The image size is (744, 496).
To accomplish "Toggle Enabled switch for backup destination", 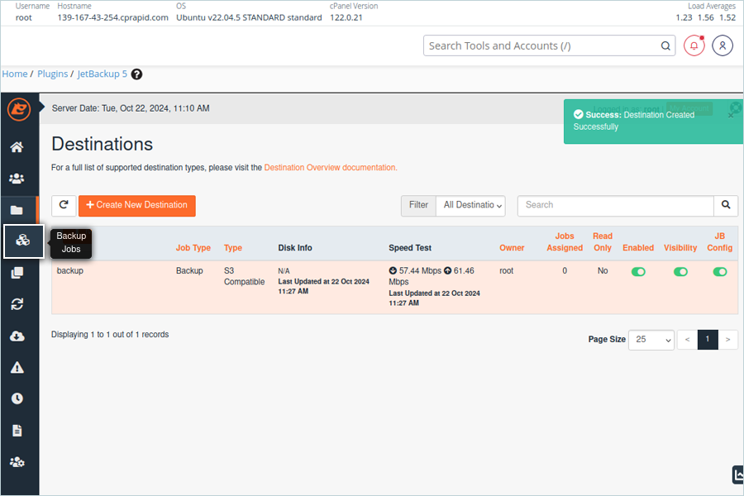I will pos(638,271).
